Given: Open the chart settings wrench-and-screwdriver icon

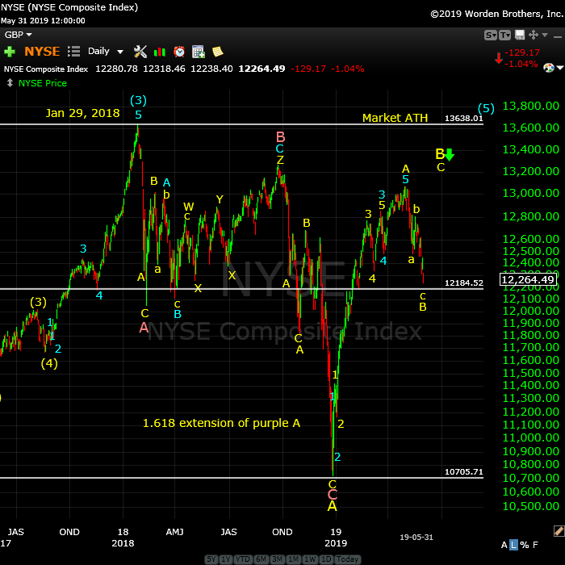Looking at the screenshot, I should (x=140, y=52).
